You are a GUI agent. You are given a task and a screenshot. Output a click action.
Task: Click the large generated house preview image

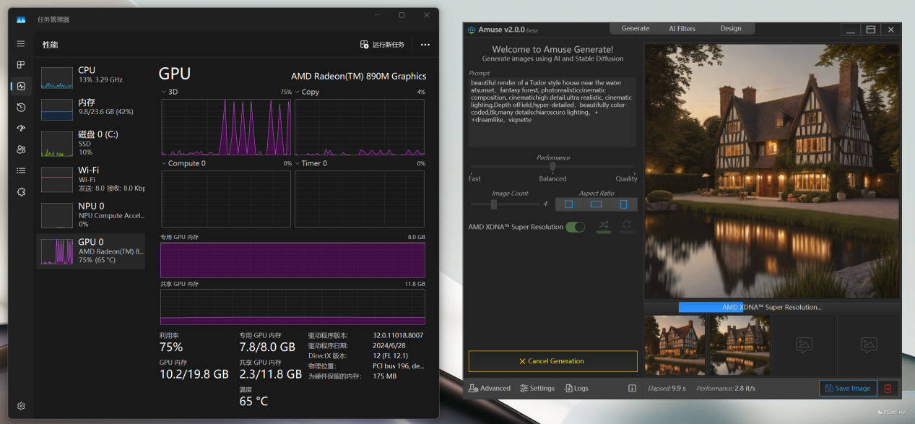772,172
